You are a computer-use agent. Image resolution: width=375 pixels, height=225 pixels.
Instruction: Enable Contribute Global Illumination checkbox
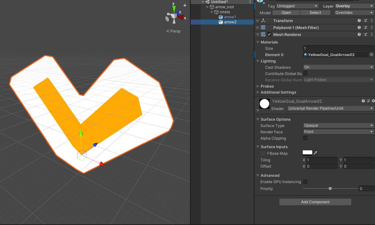[x=305, y=73]
